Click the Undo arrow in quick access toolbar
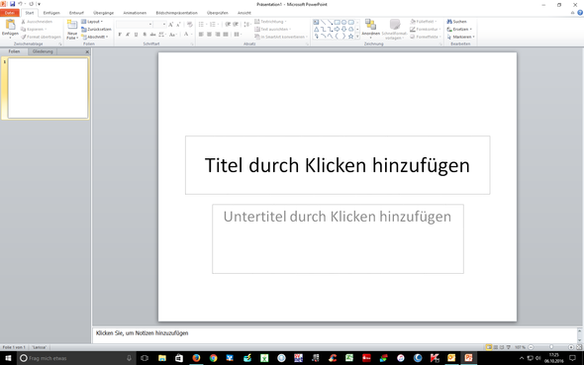 (20, 4)
